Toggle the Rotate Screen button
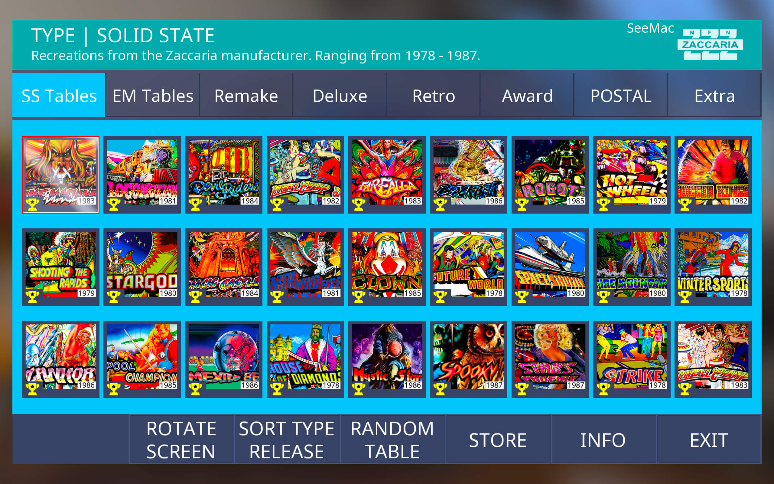This screenshot has width=774, height=484. (181, 440)
